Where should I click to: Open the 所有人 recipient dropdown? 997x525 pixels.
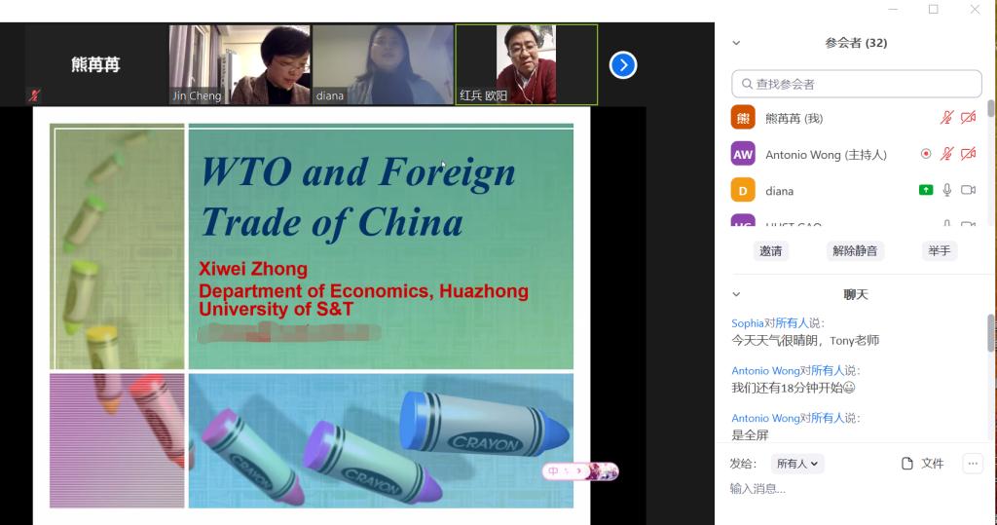click(797, 464)
